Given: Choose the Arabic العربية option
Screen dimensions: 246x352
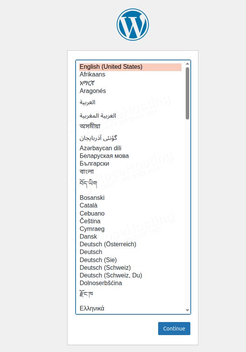Looking at the screenshot, I should pos(130,102).
